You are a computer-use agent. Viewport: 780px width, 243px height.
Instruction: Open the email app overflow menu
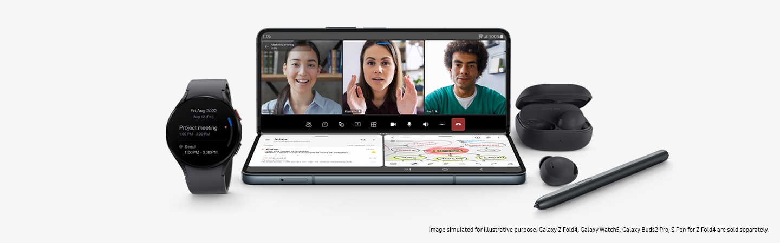click(373, 140)
